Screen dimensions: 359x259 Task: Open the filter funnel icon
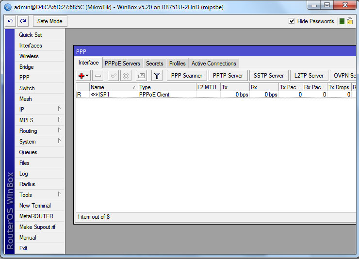pos(157,76)
